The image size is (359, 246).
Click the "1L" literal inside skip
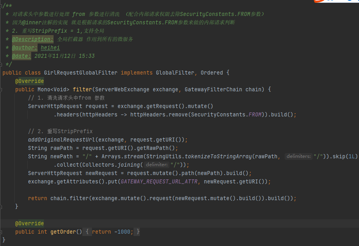(x=351, y=156)
